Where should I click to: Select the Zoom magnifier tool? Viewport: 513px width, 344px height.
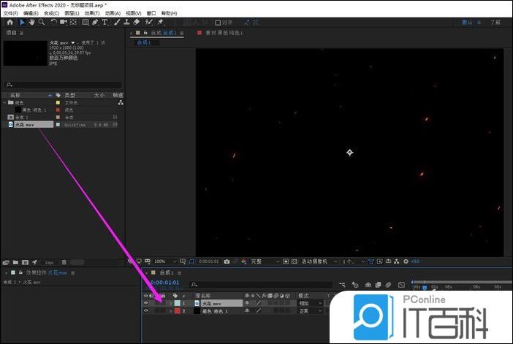[41, 22]
